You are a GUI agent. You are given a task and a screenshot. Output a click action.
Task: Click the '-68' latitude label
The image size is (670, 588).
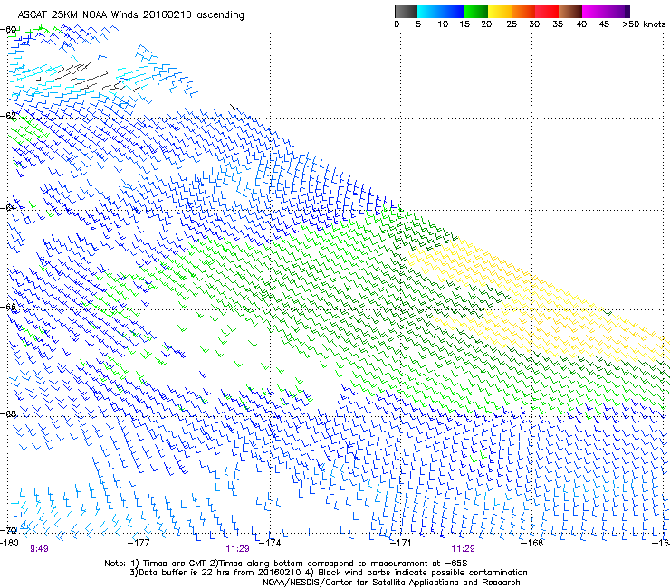[x=9, y=413]
